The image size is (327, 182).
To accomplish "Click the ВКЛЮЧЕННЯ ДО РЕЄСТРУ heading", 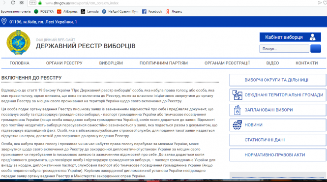I will click(31, 78).
